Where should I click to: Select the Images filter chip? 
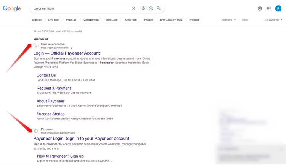click(148, 20)
